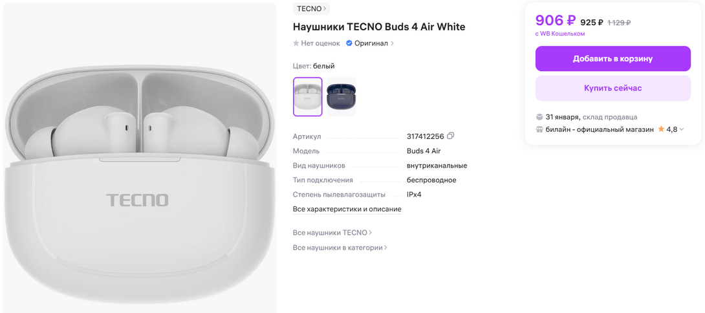Open Все характеристики и описание link
The width and height of the screenshot is (705, 313).
click(x=347, y=210)
